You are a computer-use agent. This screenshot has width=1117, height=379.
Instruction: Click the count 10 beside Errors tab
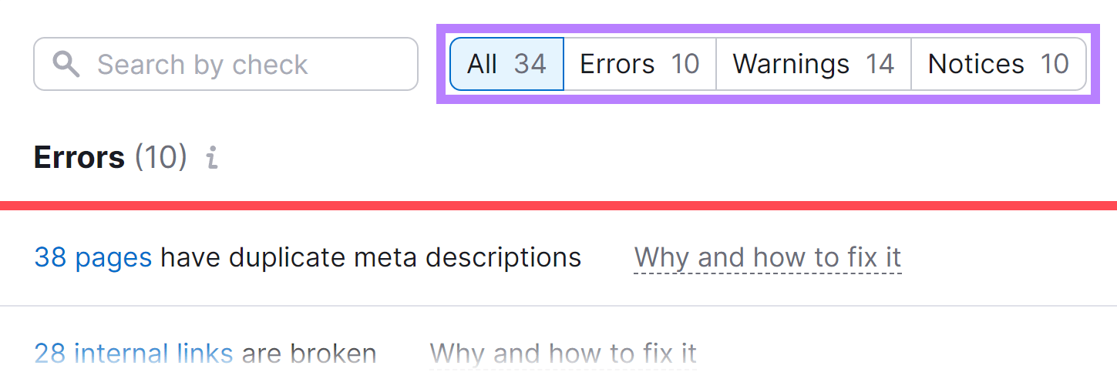coord(685,64)
